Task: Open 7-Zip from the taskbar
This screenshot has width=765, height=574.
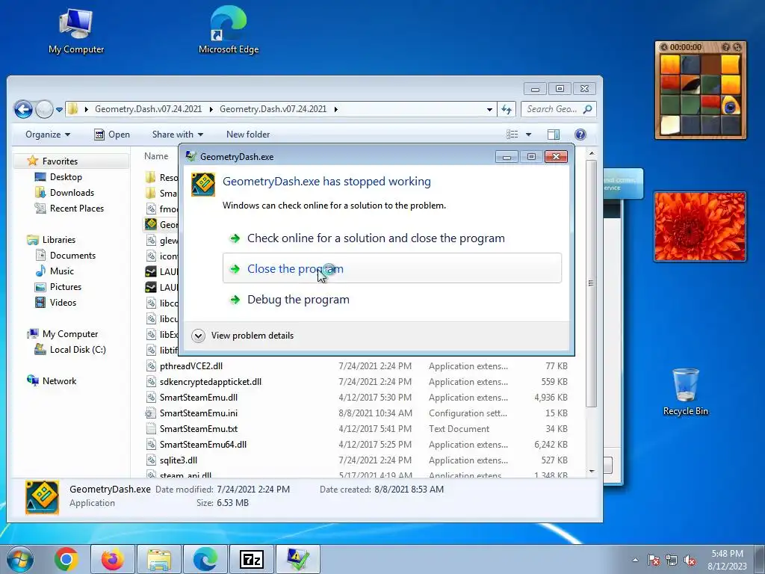Action: (x=252, y=559)
